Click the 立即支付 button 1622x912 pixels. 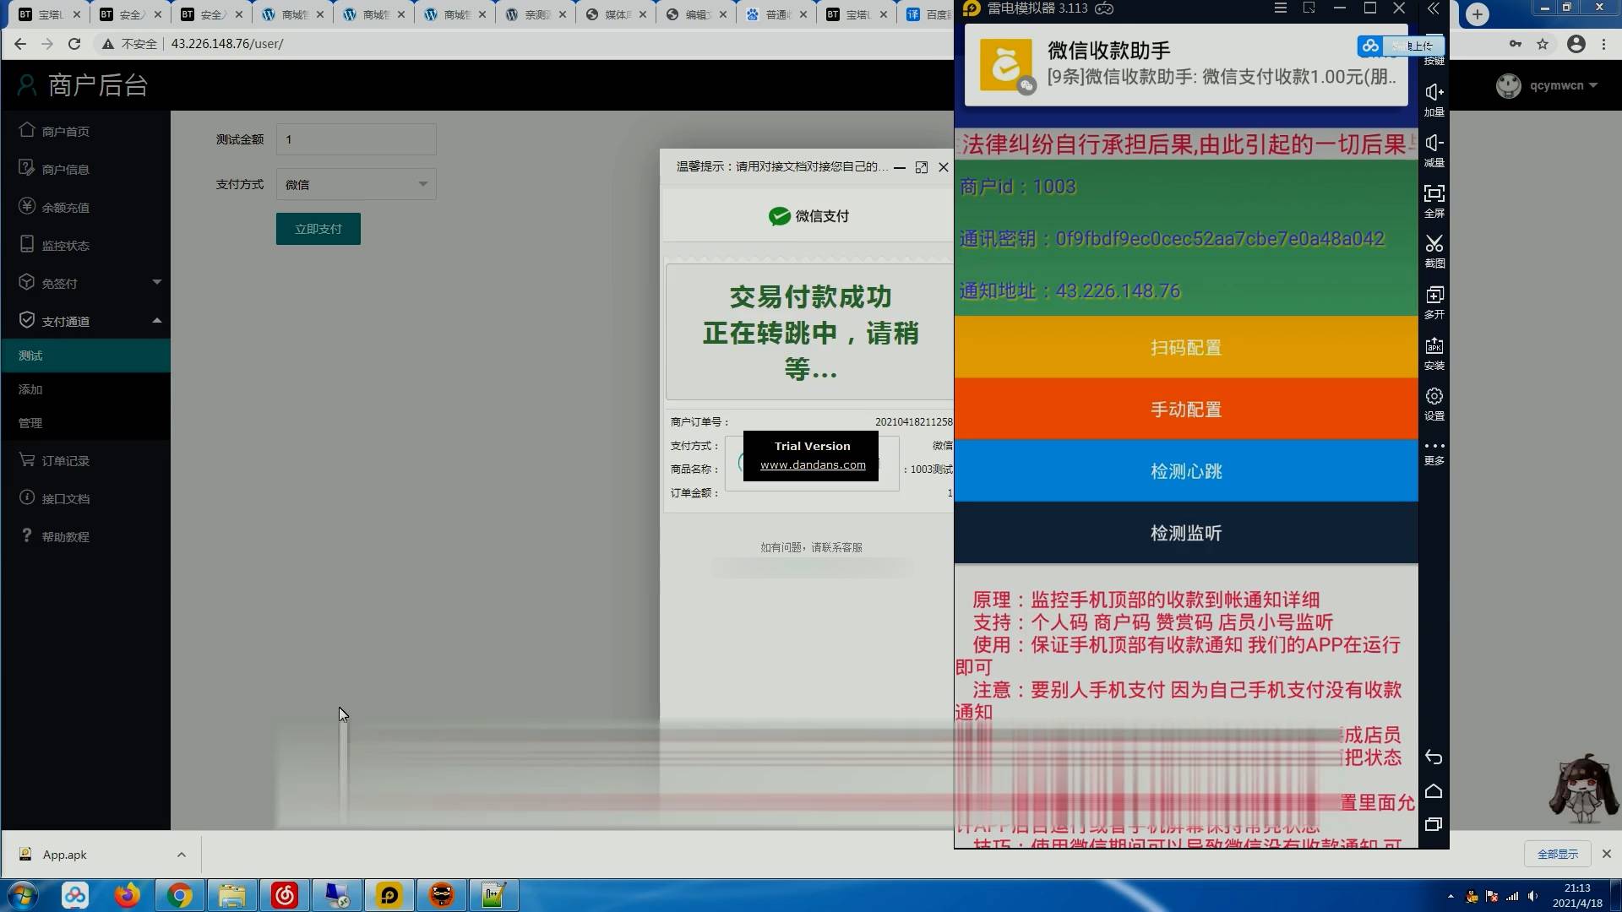point(318,229)
